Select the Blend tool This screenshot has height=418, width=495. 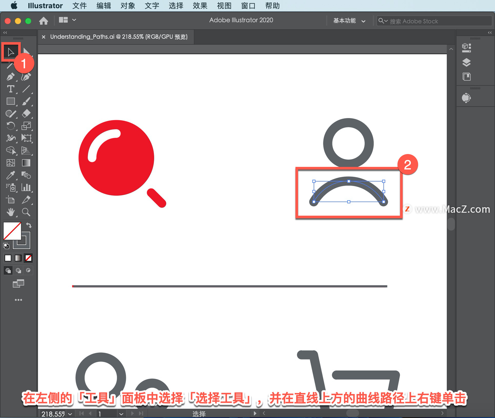tap(26, 175)
